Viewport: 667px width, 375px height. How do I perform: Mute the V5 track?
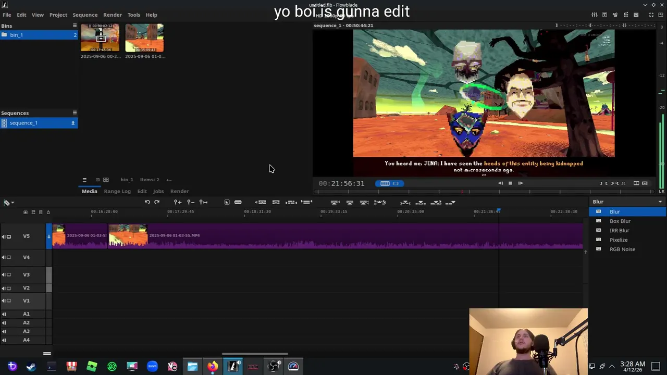click(x=4, y=236)
